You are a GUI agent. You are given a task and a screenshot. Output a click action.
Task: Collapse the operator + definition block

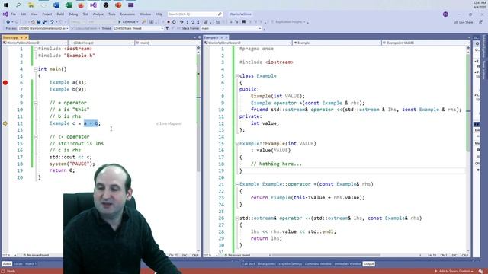tap(237, 184)
